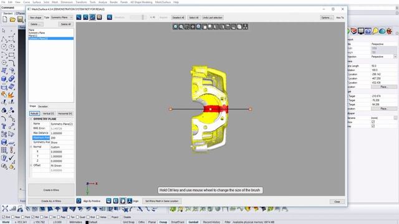Click the Undo Last selection button
399x224 pixels.
coord(213,17)
